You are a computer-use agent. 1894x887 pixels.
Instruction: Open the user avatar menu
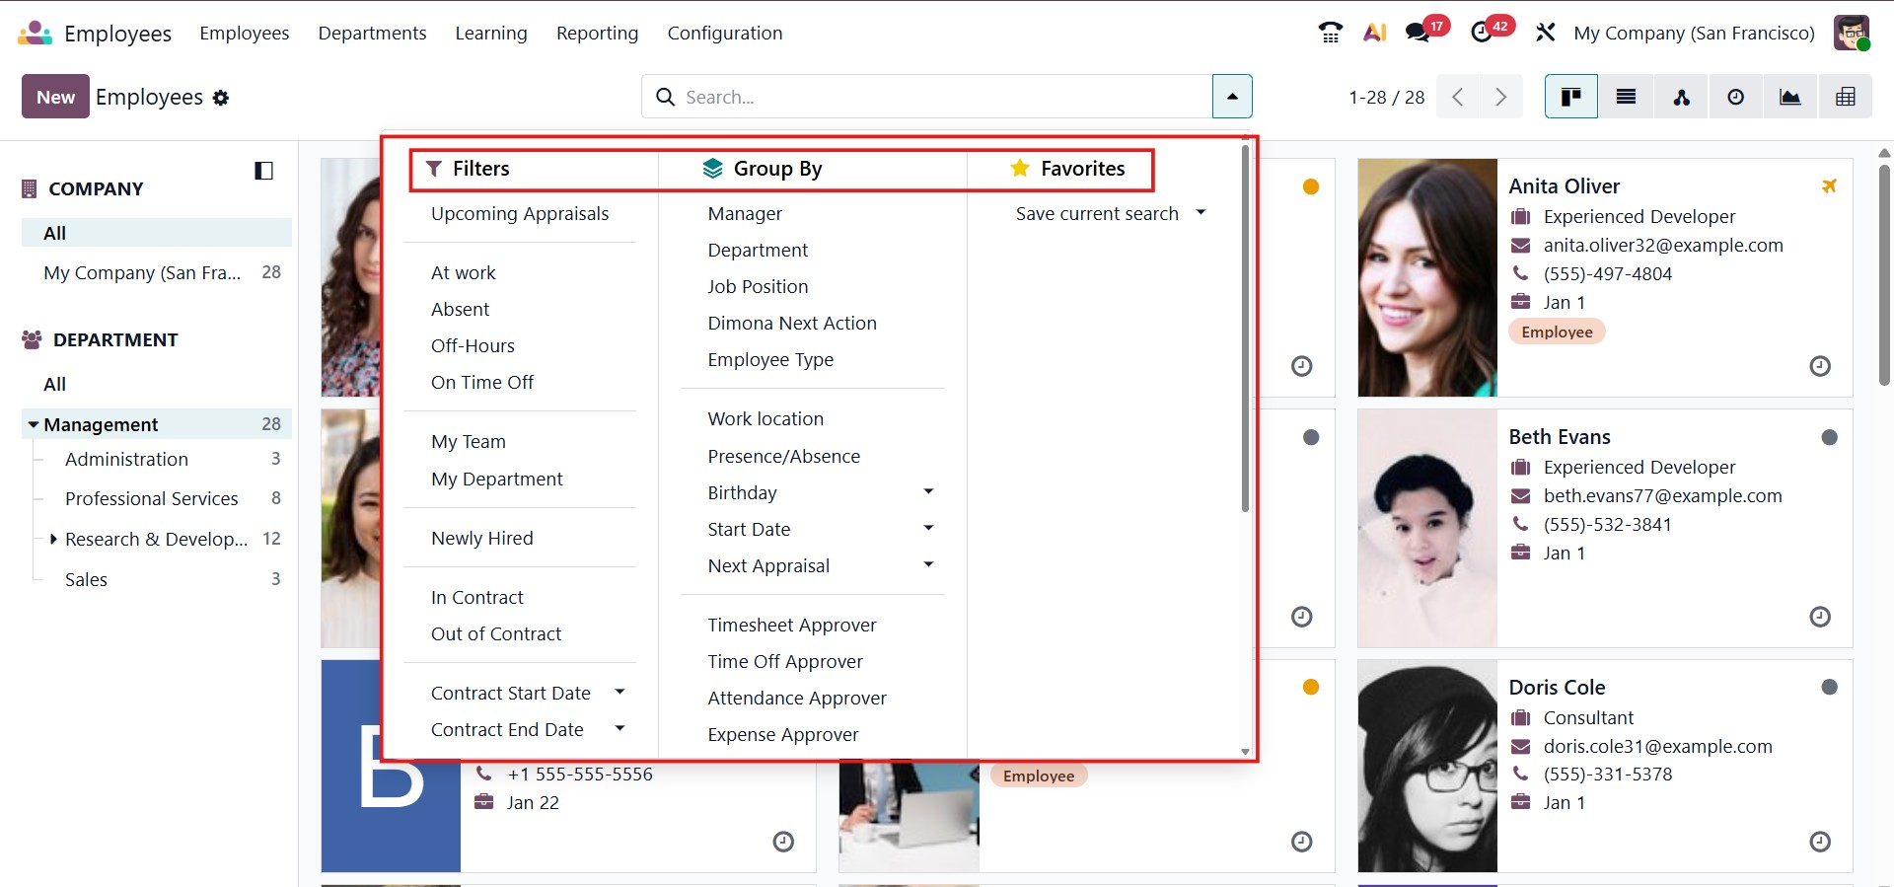pyautogui.click(x=1852, y=33)
